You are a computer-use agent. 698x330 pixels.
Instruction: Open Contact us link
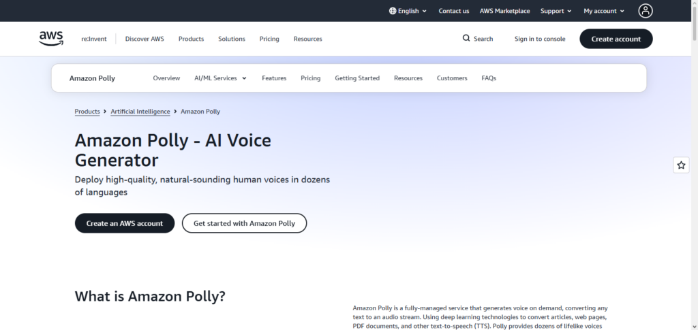453,11
